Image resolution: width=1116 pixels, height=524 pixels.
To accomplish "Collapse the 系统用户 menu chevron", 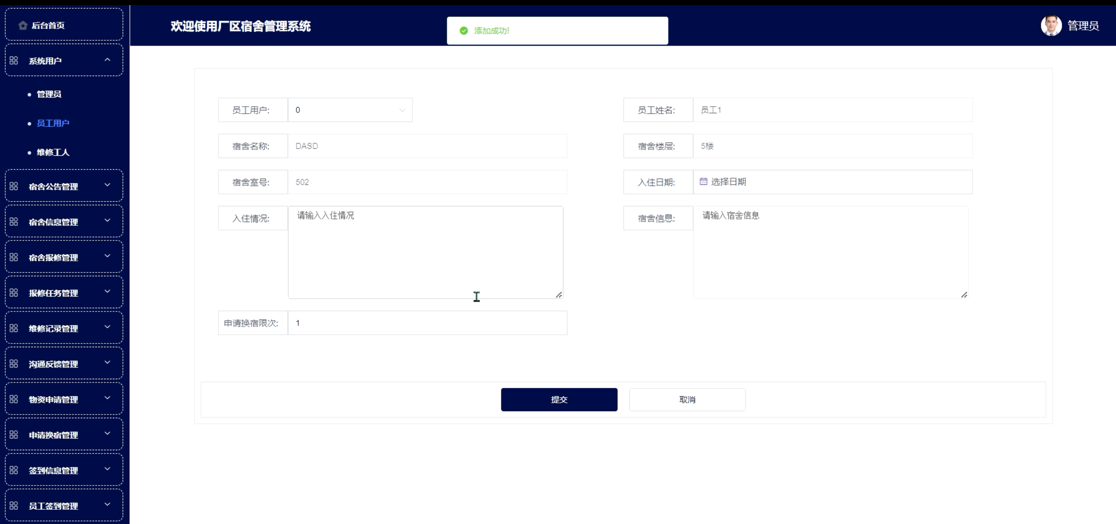I will pyautogui.click(x=107, y=60).
